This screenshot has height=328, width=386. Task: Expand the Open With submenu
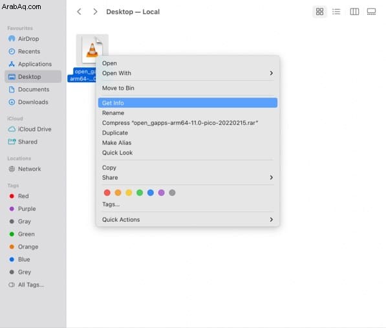point(188,73)
